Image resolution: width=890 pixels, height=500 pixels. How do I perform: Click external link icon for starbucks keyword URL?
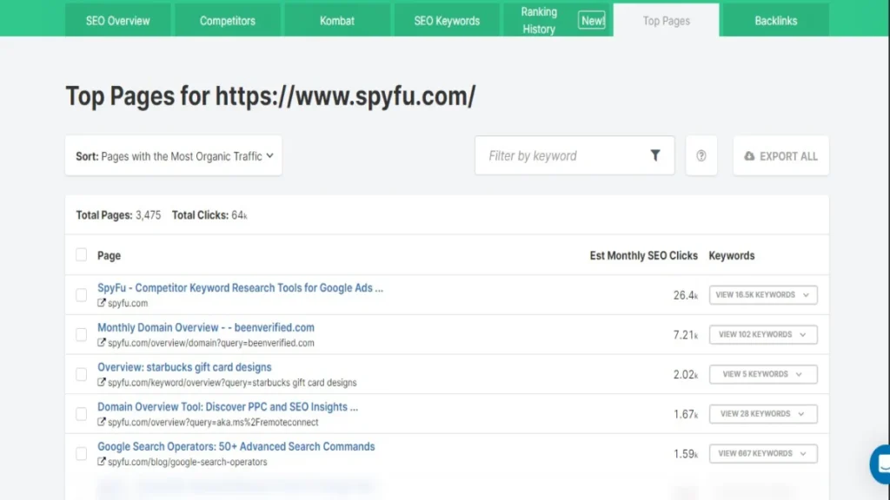[102, 382]
